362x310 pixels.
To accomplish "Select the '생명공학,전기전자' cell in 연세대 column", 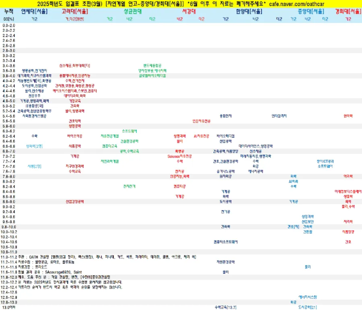I will 34,71.
